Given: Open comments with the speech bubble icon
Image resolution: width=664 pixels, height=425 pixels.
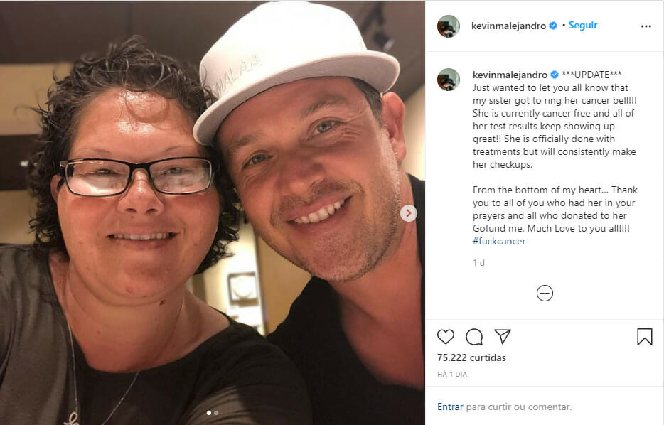Looking at the screenshot, I should 474,337.
